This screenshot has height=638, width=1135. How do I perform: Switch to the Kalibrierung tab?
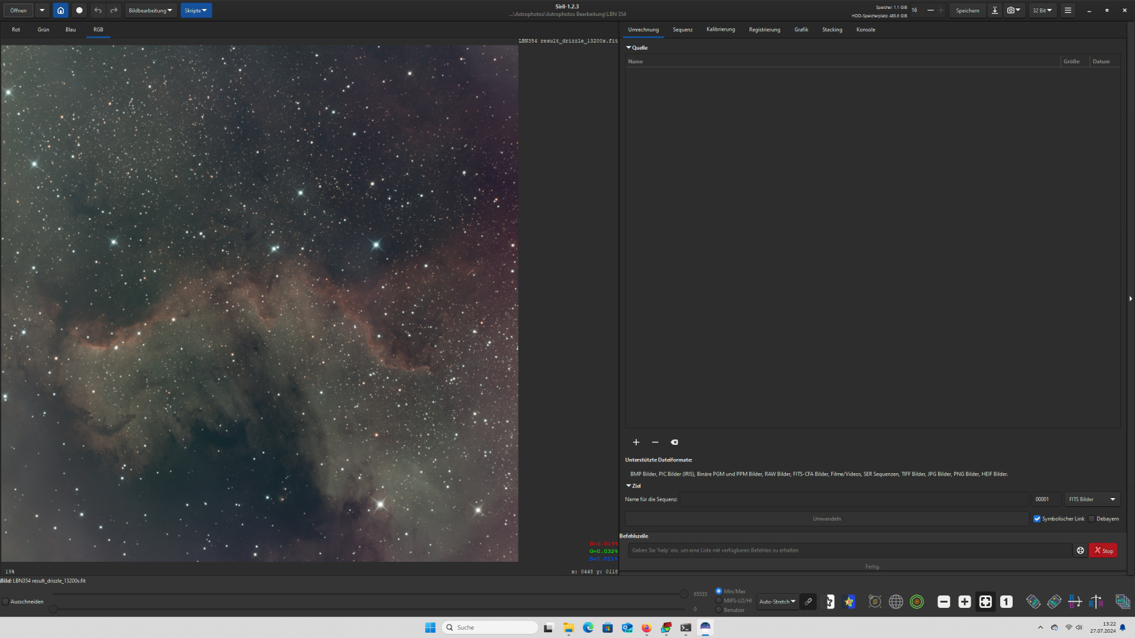[721, 30]
